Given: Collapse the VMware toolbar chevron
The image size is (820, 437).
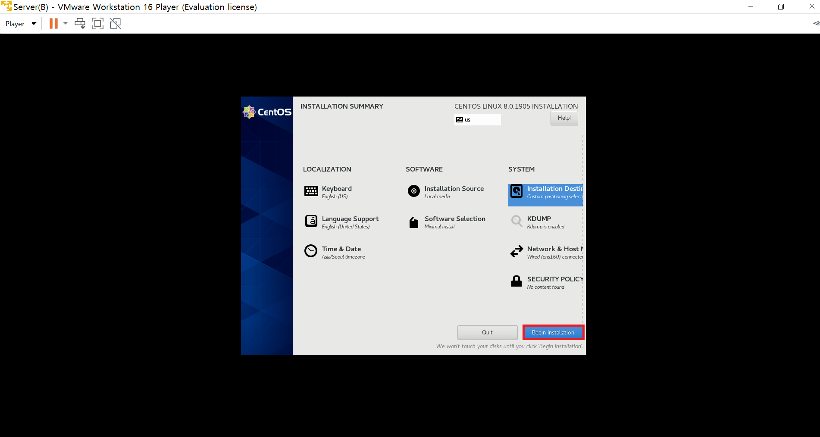Looking at the screenshot, I should tap(816, 23).
